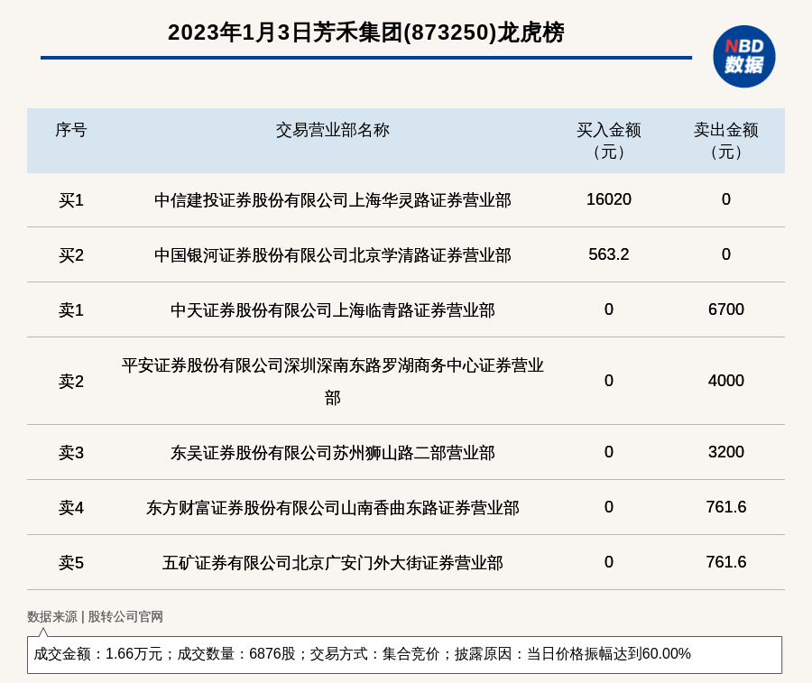Select 东吴证券 苏州狮山路二部营业部 name
The height and width of the screenshot is (683, 812).
[x=332, y=453]
